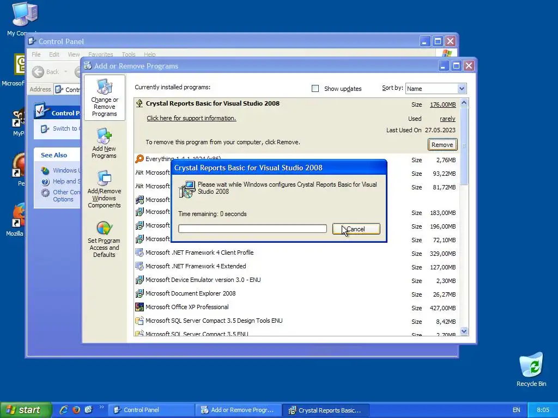Select Microsoft Document Explorer 2008 entry
This screenshot has width=558, height=418.
[x=296, y=293]
